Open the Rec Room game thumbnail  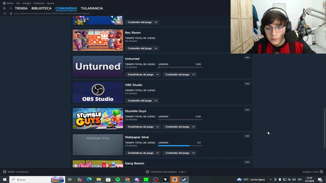[98, 40]
